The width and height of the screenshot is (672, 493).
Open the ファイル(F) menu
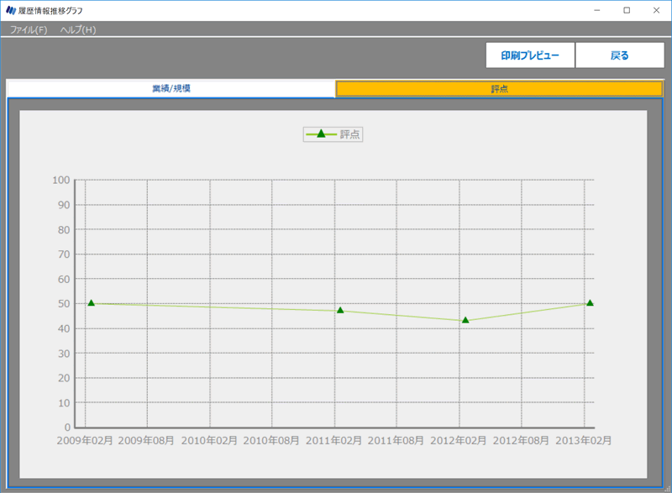point(29,30)
